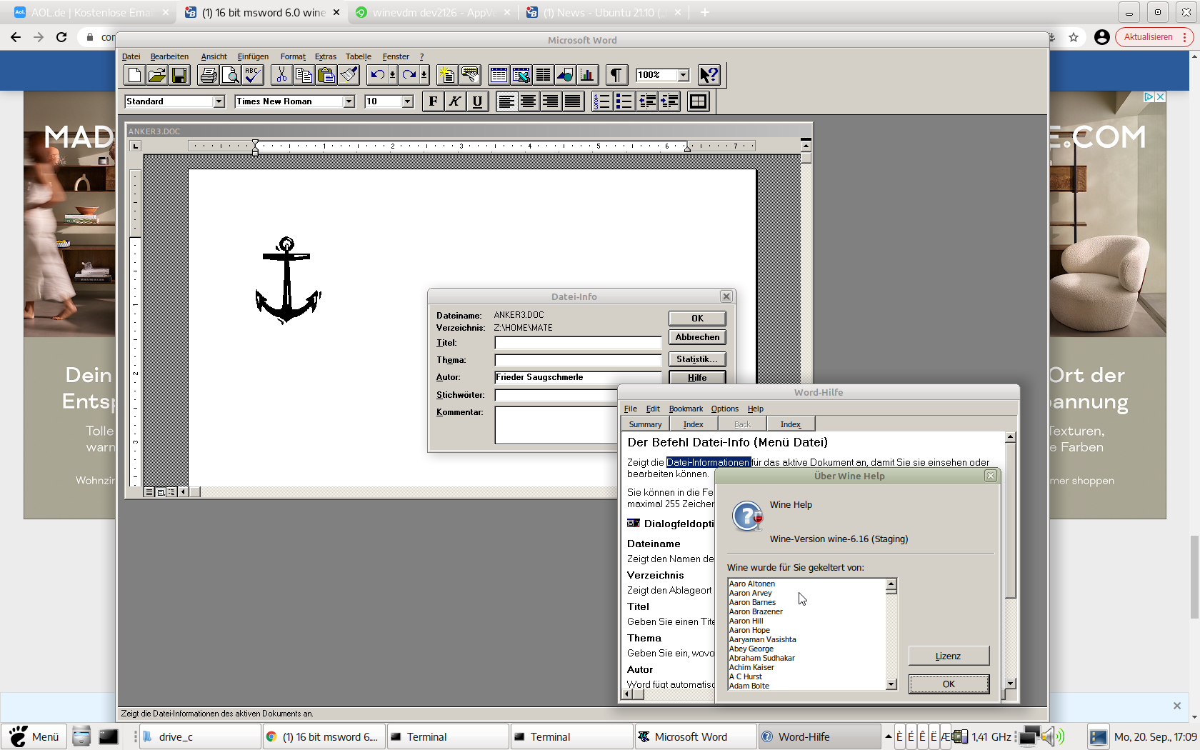Click the Paste clipboard icon

point(326,75)
